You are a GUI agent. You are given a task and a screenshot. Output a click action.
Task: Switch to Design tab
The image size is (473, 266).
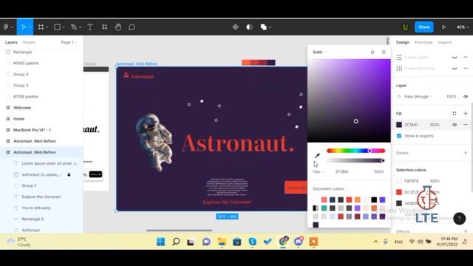(x=402, y=42)
